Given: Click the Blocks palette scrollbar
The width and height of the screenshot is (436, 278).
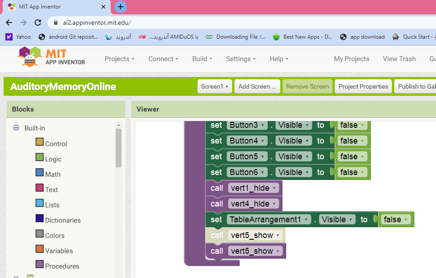Looking at the screenshot, I should [x=119, y=148].
